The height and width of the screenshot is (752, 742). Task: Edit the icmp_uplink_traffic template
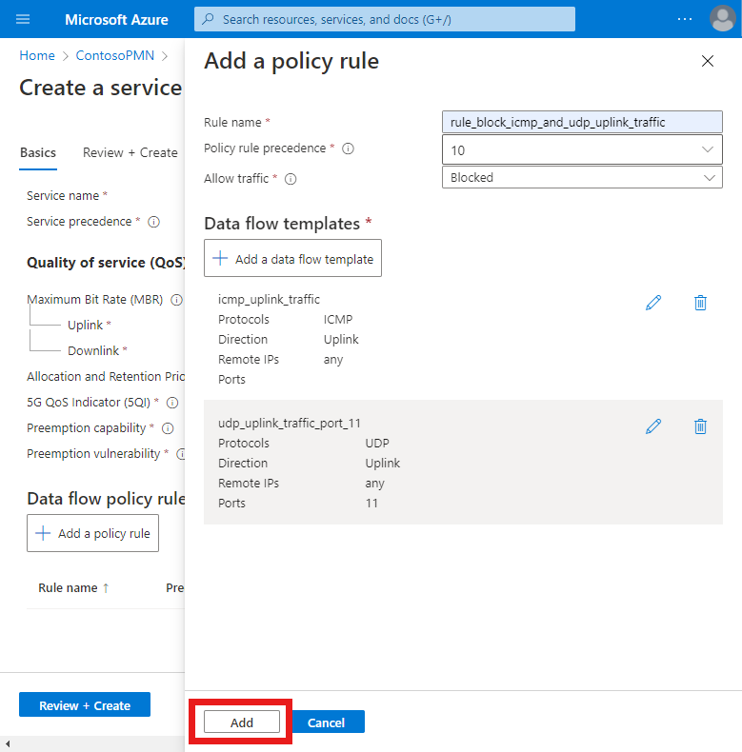pyautogui.click(x=653, y=303)
